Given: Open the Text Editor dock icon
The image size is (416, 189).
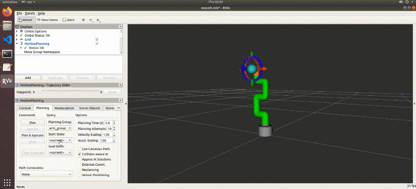Looking at the screenshot, I should click(x=7, y=67).
